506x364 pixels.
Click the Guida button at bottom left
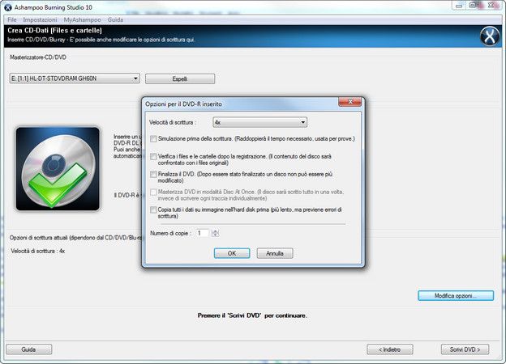(28, 349)
